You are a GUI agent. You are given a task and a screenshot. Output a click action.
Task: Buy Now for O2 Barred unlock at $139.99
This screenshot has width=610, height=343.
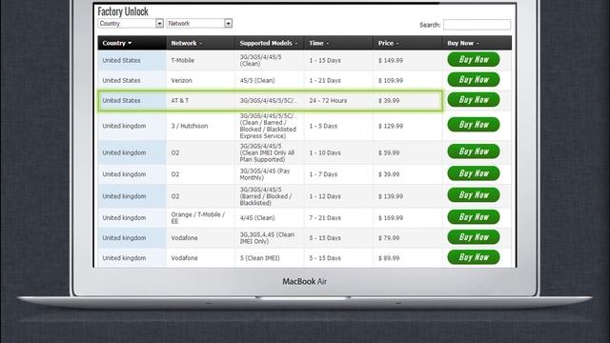point(474,195)
